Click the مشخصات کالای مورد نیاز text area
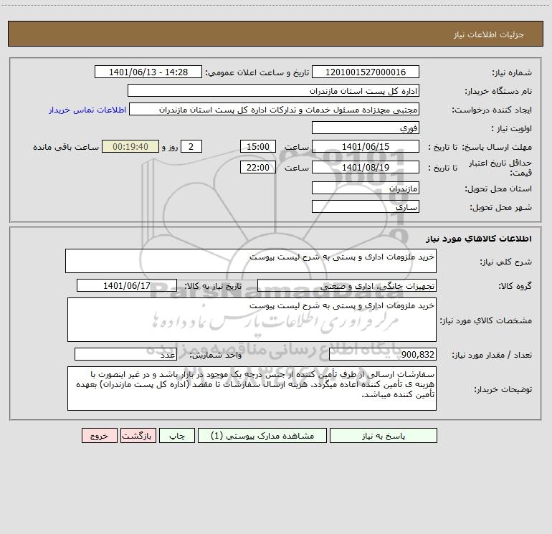 point(252,320)
